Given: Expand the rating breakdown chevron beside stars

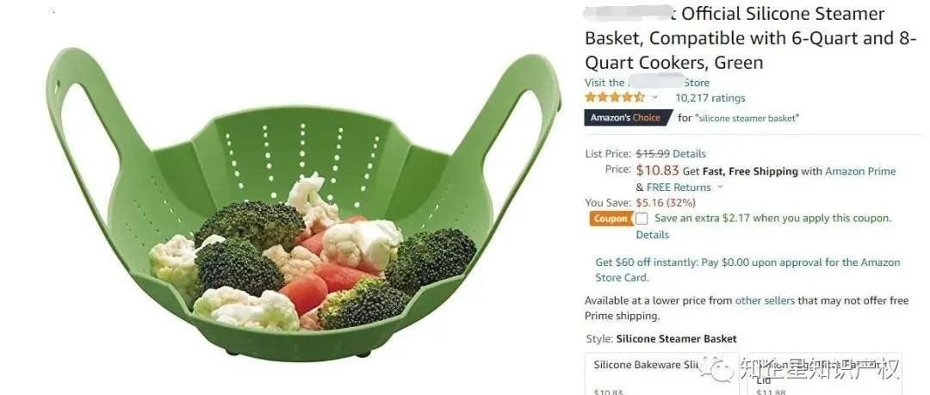Looking at the screenshot, I should (654, 97).
